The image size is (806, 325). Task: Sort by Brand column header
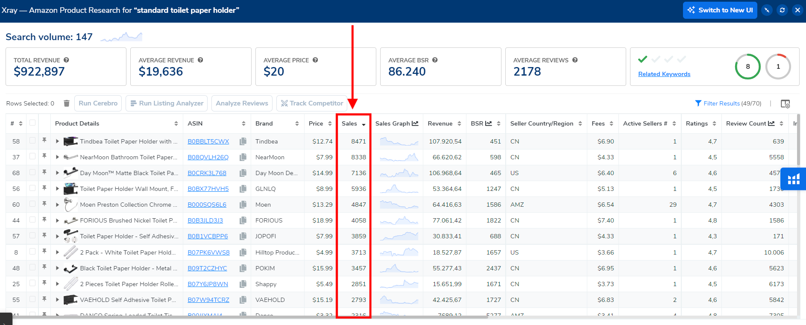click(x=277, y=123)
